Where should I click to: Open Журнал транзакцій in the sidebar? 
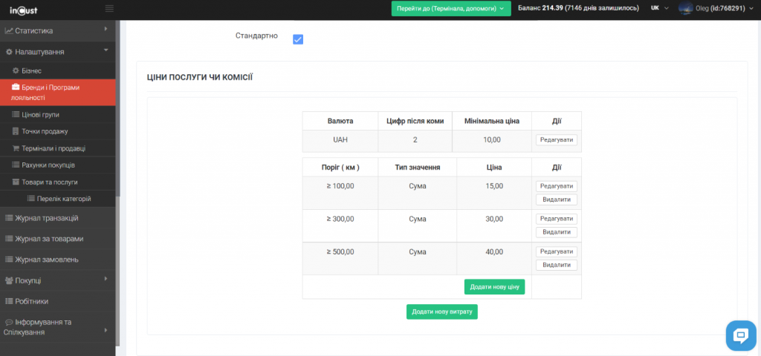(46, 218)
